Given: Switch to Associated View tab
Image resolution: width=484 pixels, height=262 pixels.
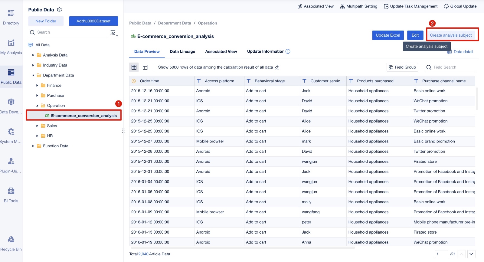Looking at the screenshot, I should click(x=221, y=52).
